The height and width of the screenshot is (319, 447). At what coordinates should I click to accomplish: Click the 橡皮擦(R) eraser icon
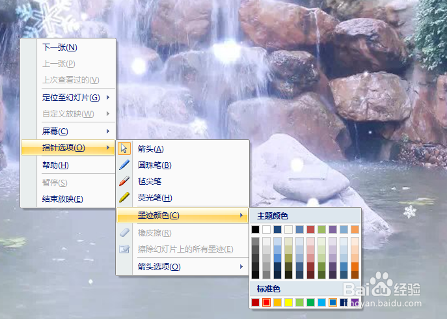[124, 233]
